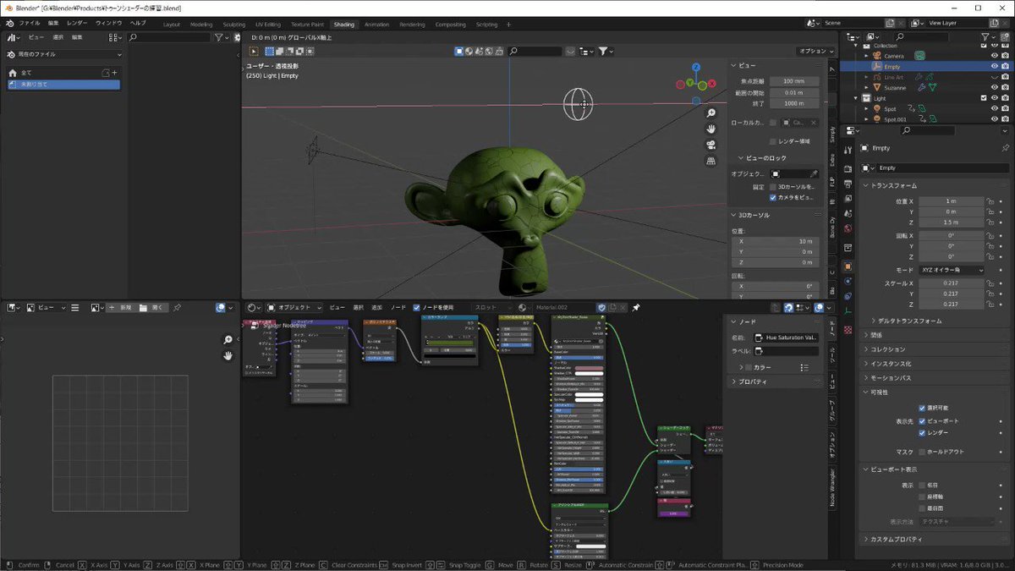Viewport: 1015px width, 571px height.
Task: Click the add workspace plus tab
Action: pyautogui.click(x=508, y=25)
